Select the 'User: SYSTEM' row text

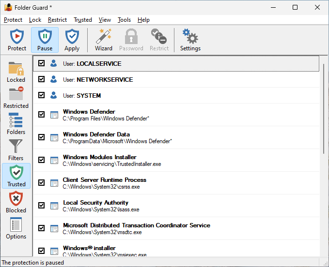(x=82, y=95)
